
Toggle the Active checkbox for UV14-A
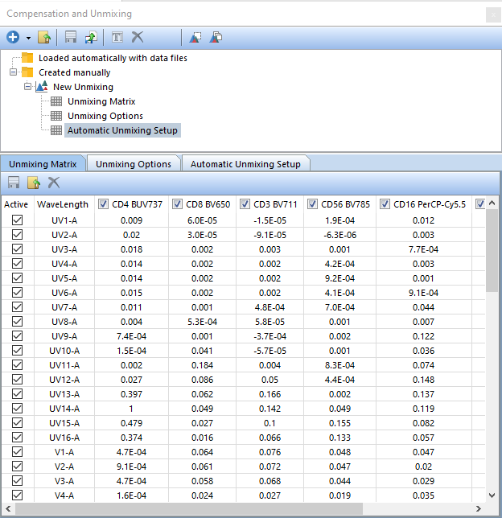(17, 409)
